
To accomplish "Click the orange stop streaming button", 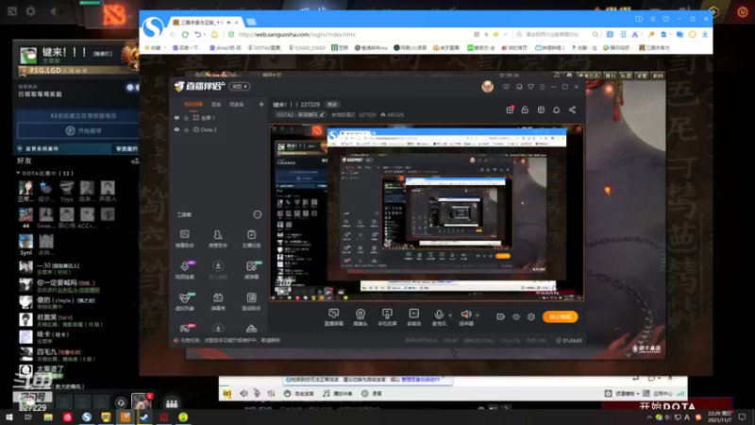I will pos(560,316).
